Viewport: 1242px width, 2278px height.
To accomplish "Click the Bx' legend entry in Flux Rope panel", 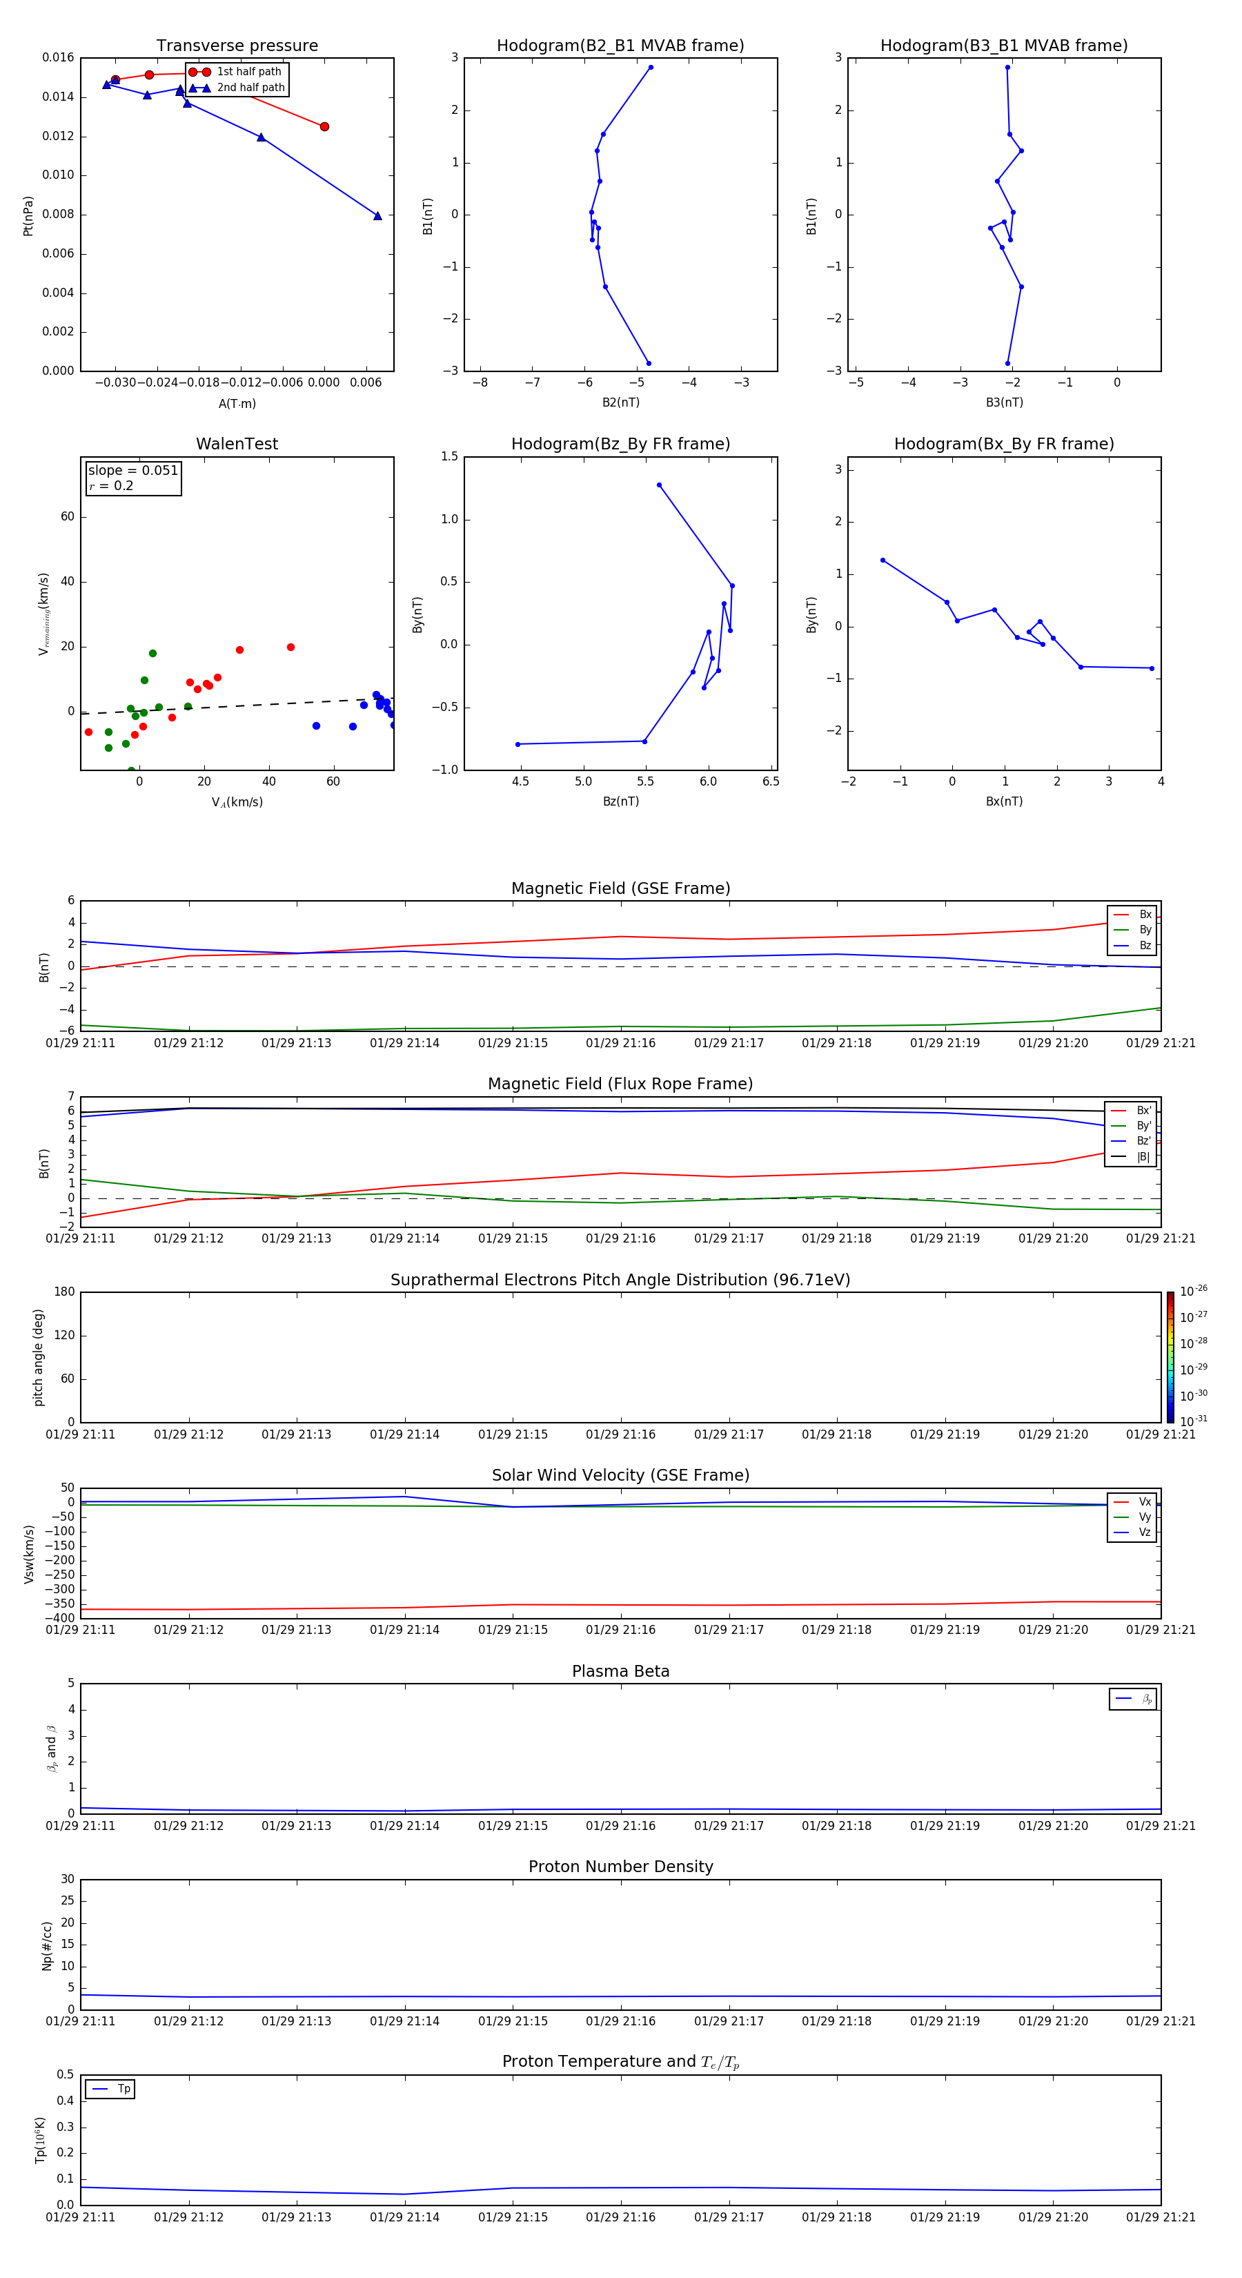I will click(1131, 1111).
